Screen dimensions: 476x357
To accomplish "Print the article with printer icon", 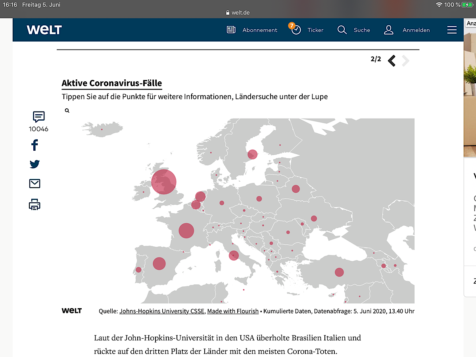I will point(35,204).
